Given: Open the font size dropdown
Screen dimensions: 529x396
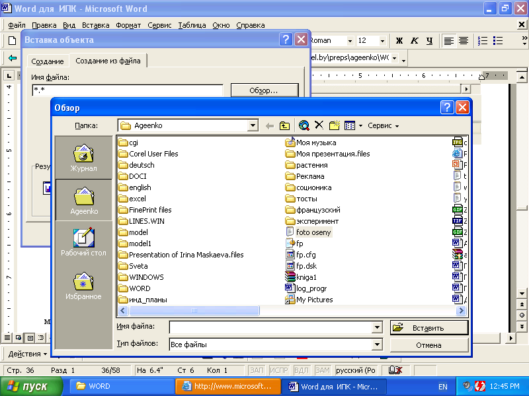Looking at the screenshot, I should pos(382,41).
